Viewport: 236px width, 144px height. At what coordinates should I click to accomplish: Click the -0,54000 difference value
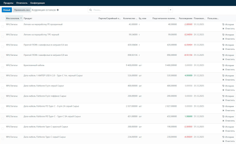click(188, 35)
